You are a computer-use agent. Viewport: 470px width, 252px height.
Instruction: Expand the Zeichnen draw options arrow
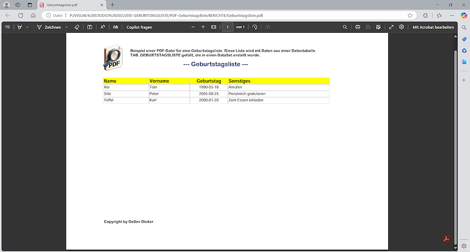[67, 27]
